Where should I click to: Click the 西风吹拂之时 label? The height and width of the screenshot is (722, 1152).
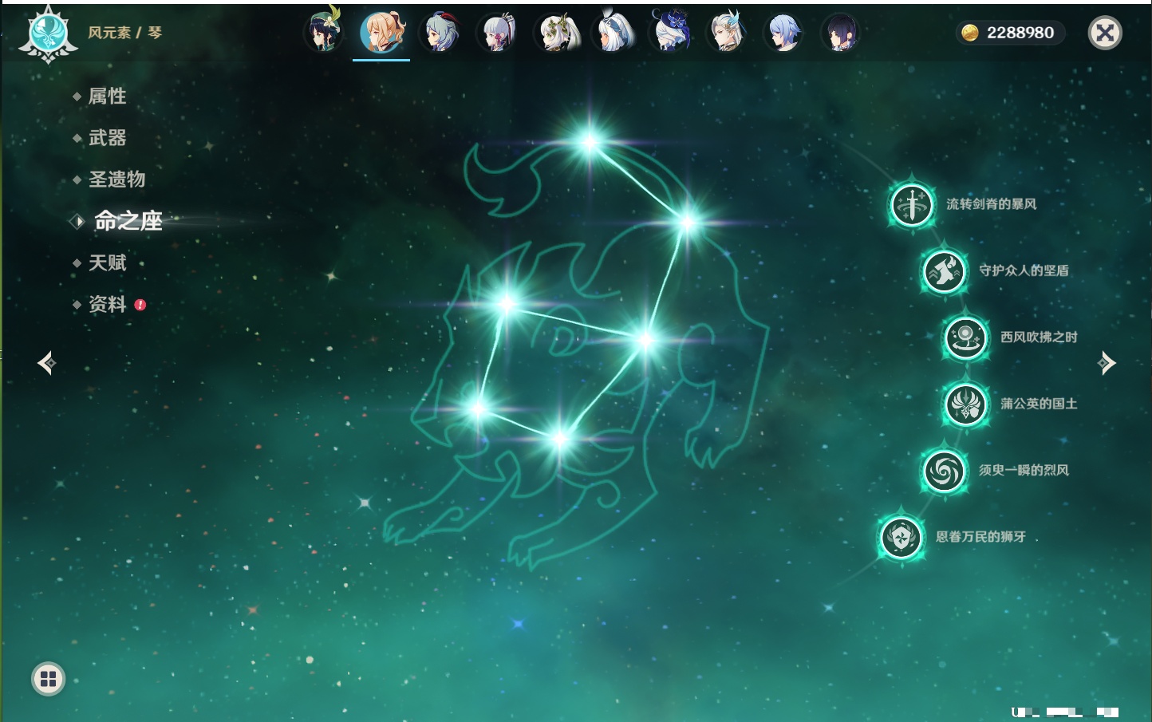(x=1039, y=337)
